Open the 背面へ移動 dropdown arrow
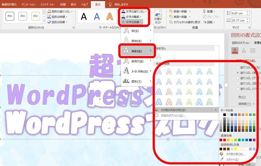 (x=190, y=17)
